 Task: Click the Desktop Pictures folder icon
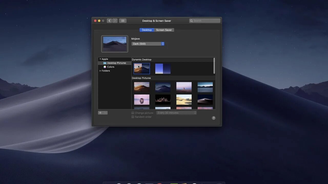tap(105, 63)
